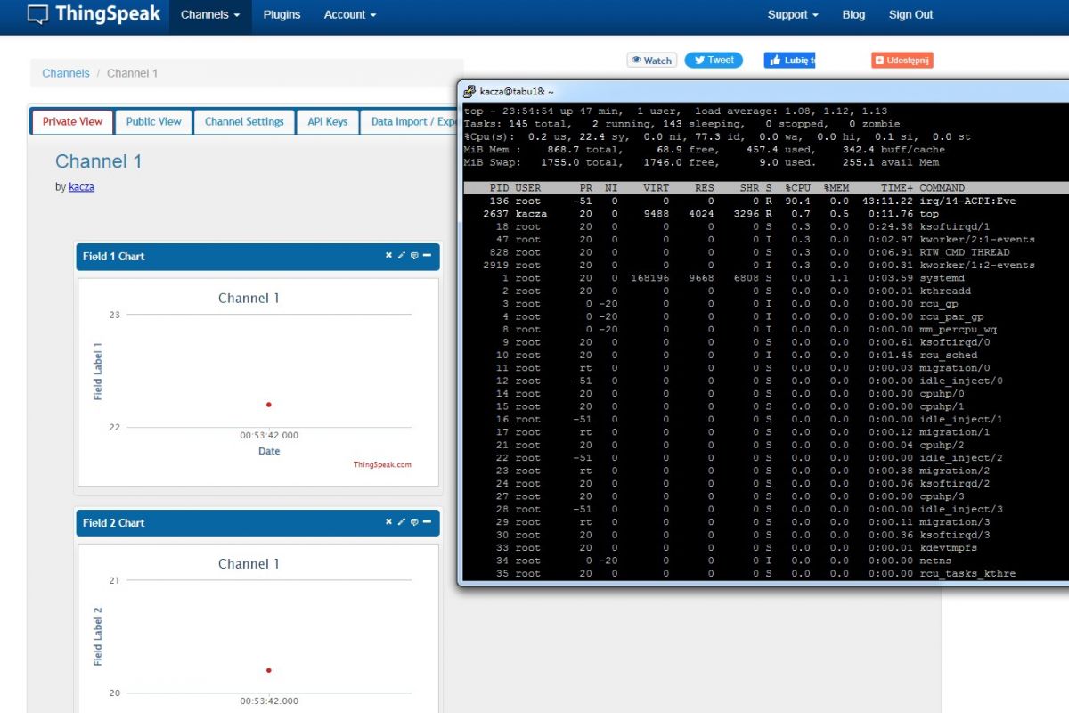Click the Field 2 Chart panel title
The image size is (1069, 713).
(113, 523)
